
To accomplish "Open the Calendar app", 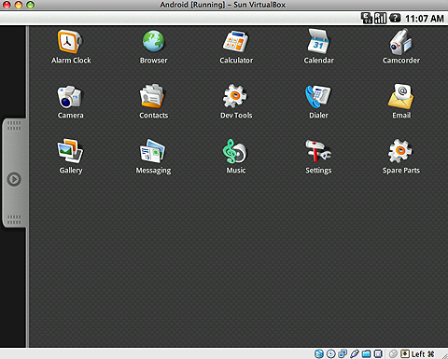I will coord(318,47).
